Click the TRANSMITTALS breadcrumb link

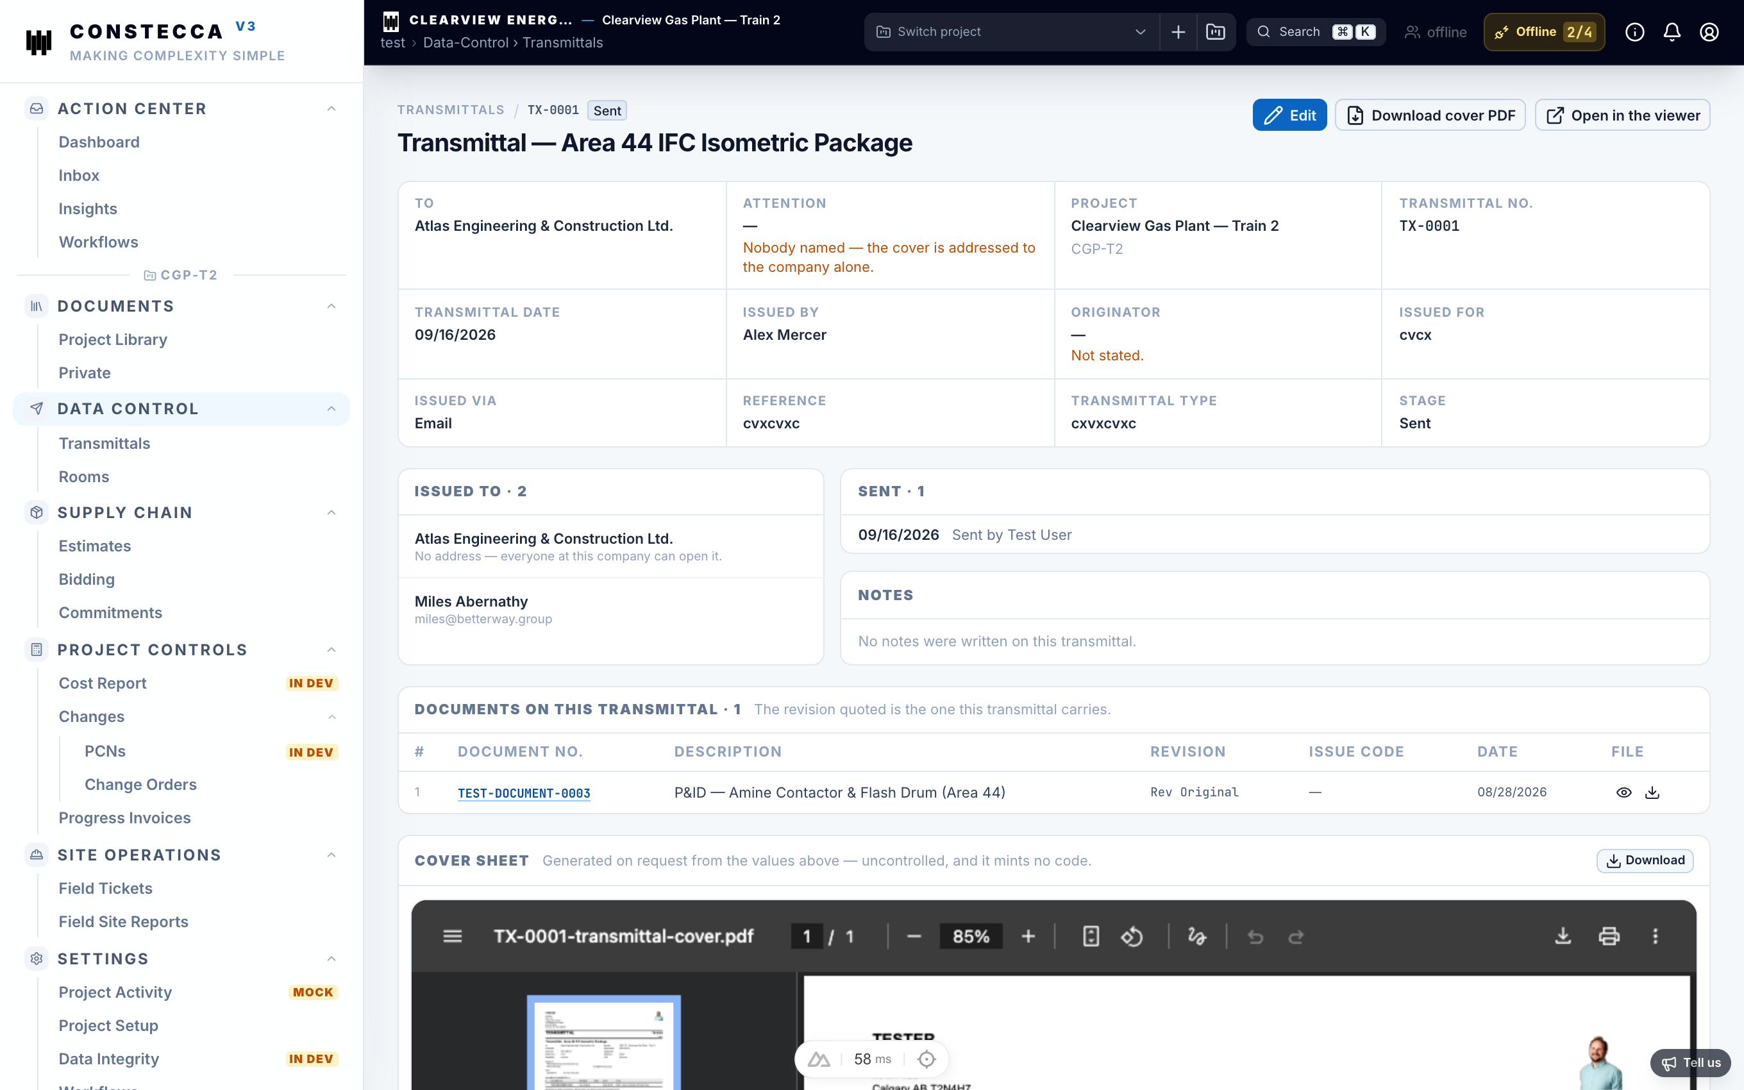click(450, 110)
